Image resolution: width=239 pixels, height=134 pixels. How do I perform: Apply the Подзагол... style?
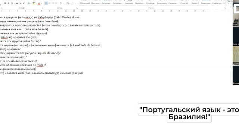click(140, 2)
